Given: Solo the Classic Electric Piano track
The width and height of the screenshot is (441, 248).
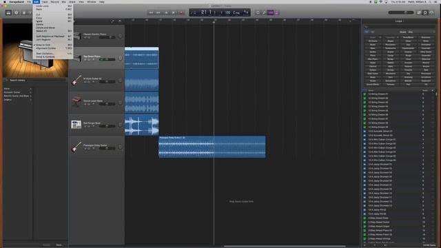Looking at the screenshot, I should (x=89, y=37).
